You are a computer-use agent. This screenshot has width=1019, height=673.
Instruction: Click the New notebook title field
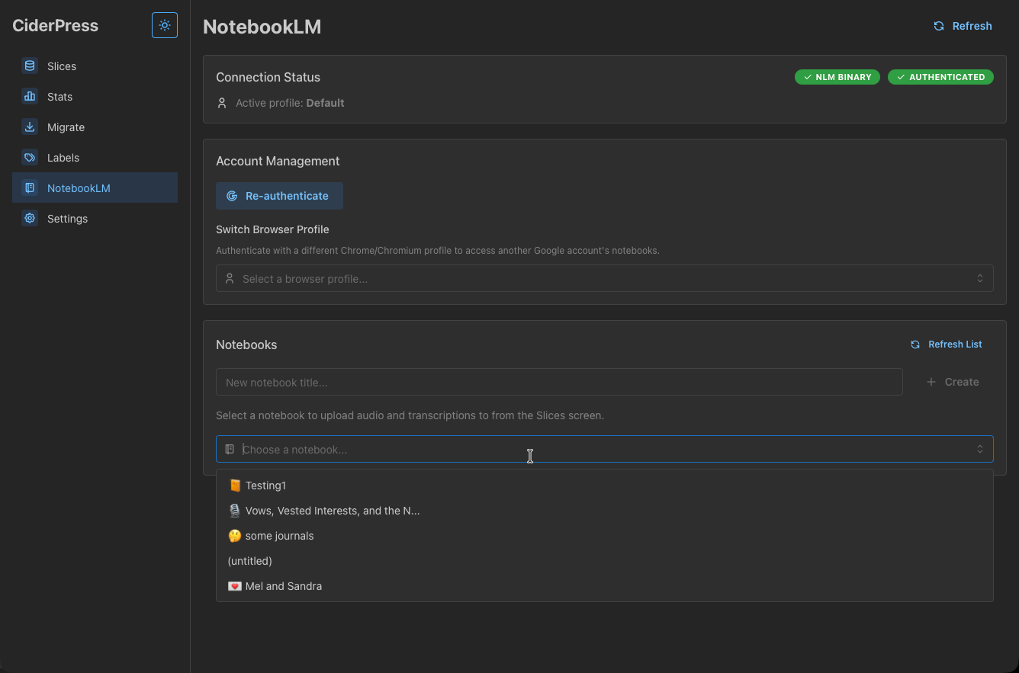(x=558, y=383)
